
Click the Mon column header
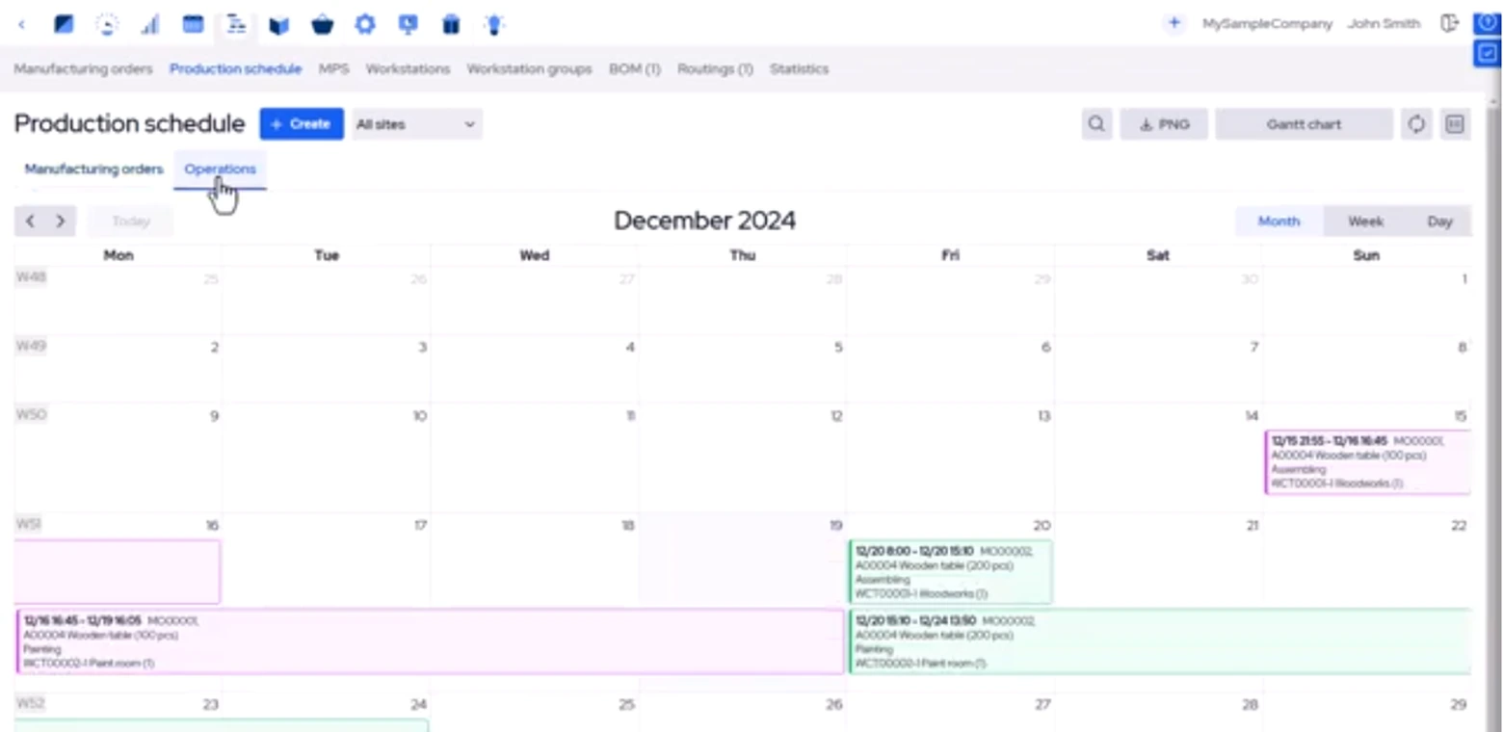[x=118, y=255]
